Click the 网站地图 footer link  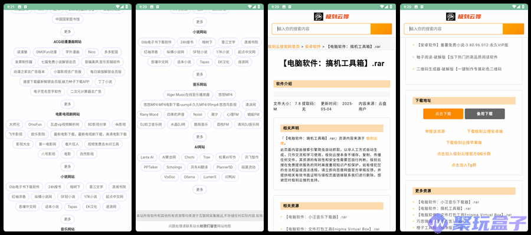tap(224, 226)
